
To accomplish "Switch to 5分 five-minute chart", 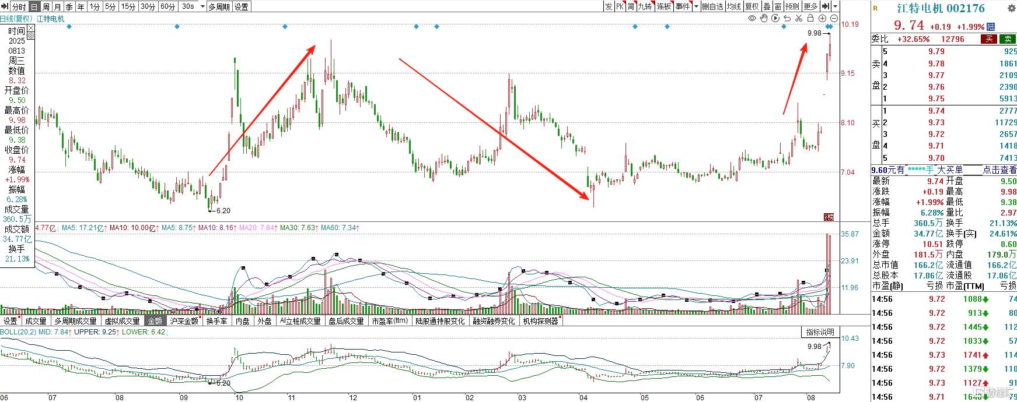I will coord(110,6).
